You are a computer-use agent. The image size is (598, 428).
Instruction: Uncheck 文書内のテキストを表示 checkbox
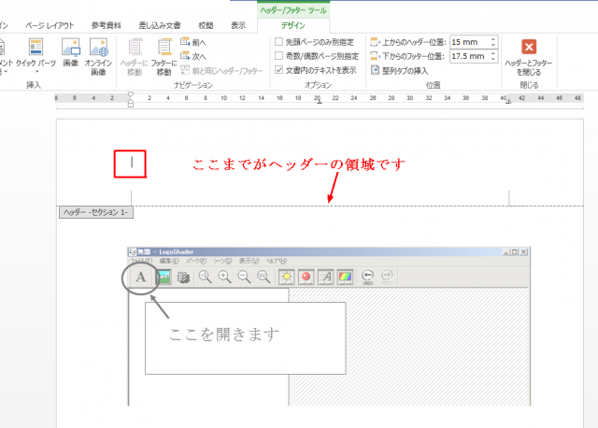coord(279,70)
